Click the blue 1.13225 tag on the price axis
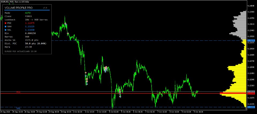Viewport: 257px width, 114px height. pos(251,41)
